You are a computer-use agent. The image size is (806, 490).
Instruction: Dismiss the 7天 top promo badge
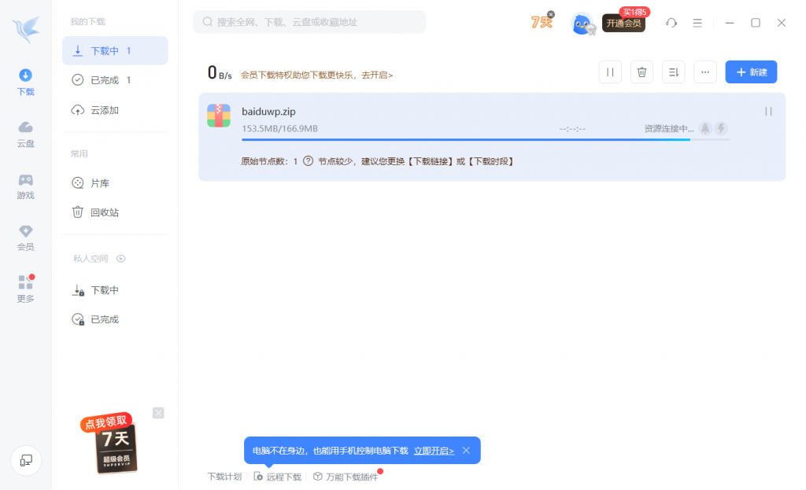550,14
